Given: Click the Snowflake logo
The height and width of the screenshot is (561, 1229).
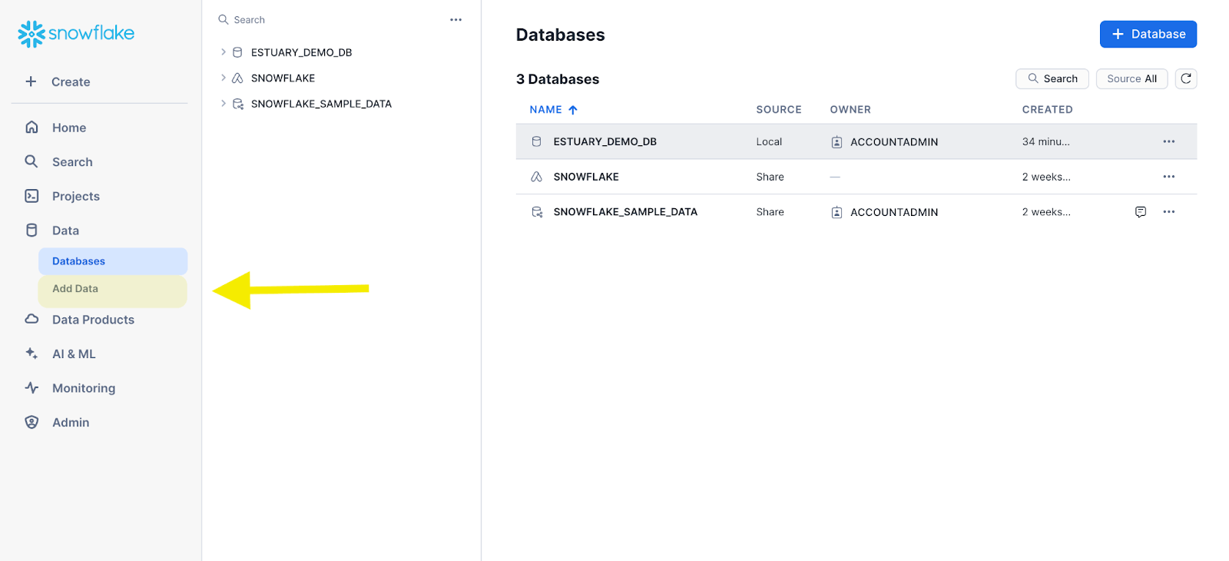Looking at the screenshot, I should pyautogui.click(x=76, y=34).
